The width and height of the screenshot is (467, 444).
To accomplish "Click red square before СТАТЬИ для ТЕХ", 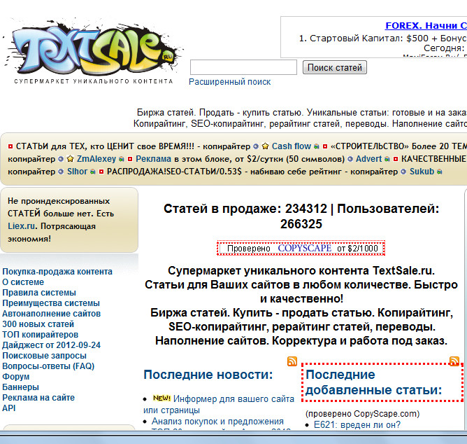I will [x=10, y=146].
